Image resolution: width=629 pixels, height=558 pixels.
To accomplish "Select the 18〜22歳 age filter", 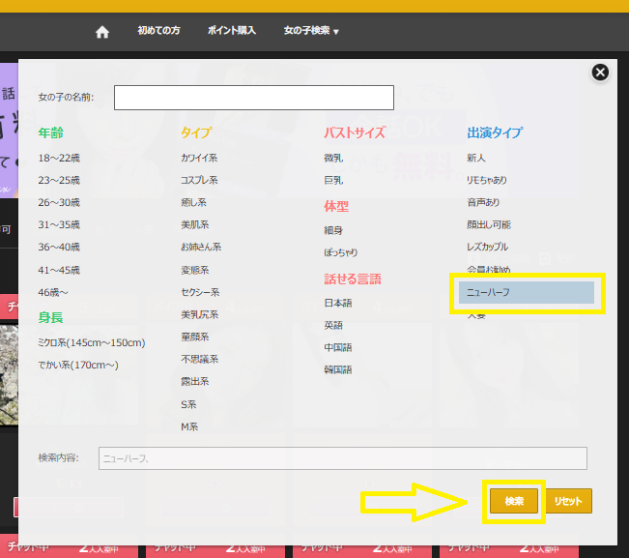I will (x=59, y=157).
